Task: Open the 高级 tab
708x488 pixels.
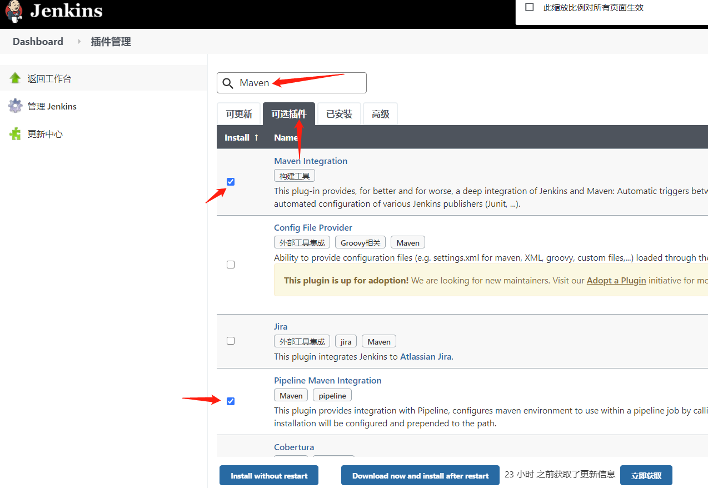Action: click(381, 114)
